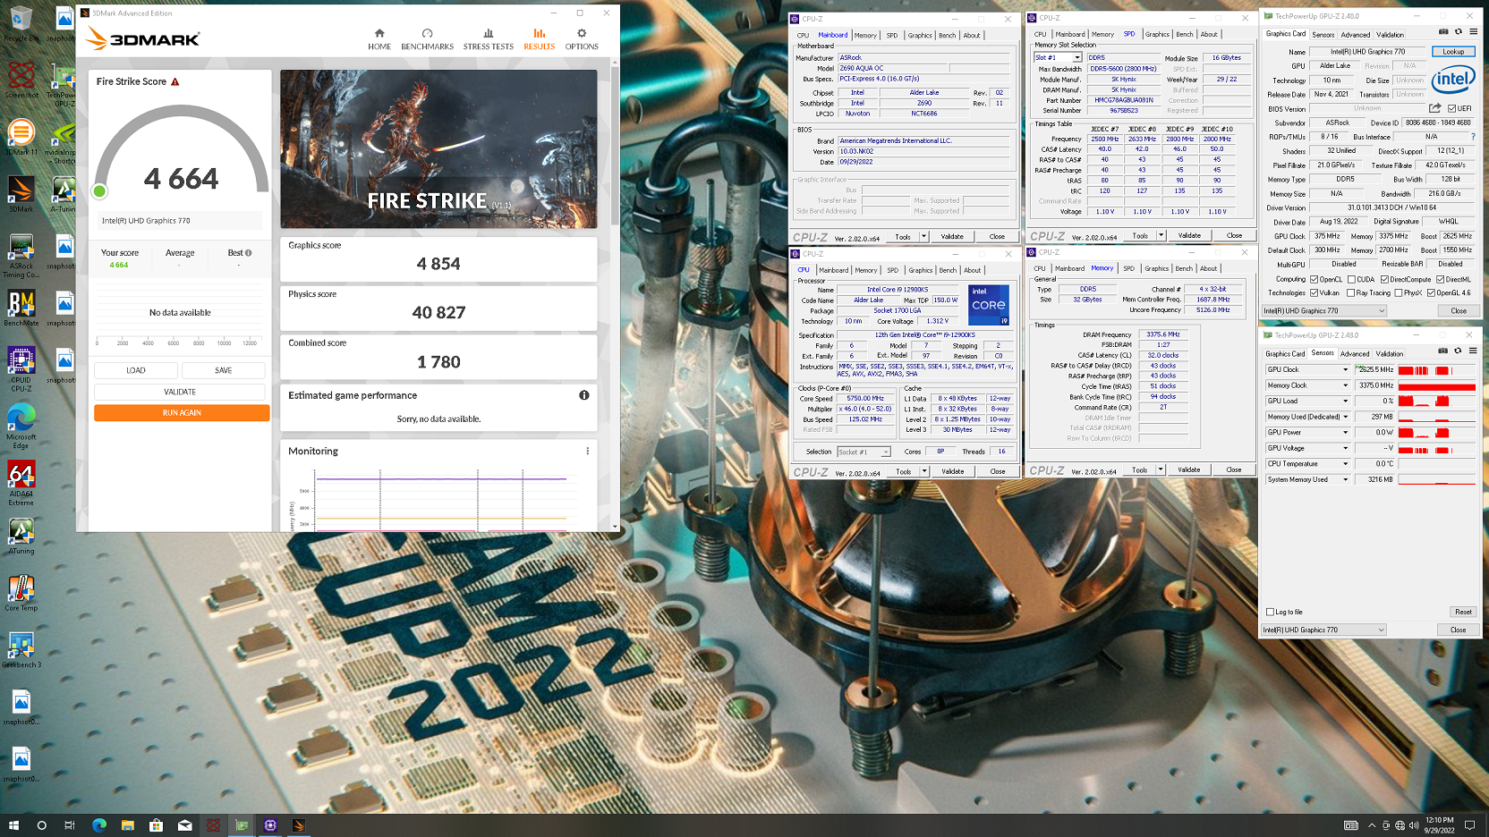Switch to the Advanced tab in the upper GPU-Z window
This screenshot has height=837, width=1489.
1355,35
